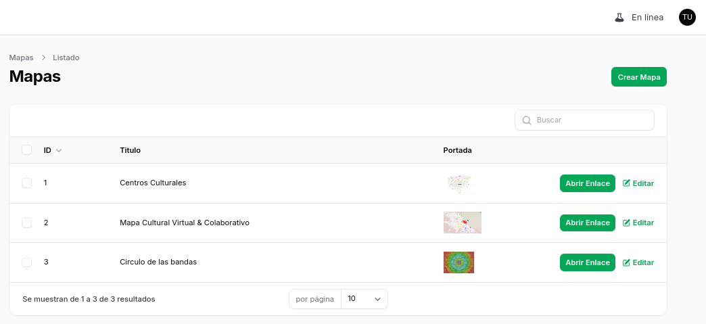Toggle the select-all checkbox in the table header

coord(26,149)
